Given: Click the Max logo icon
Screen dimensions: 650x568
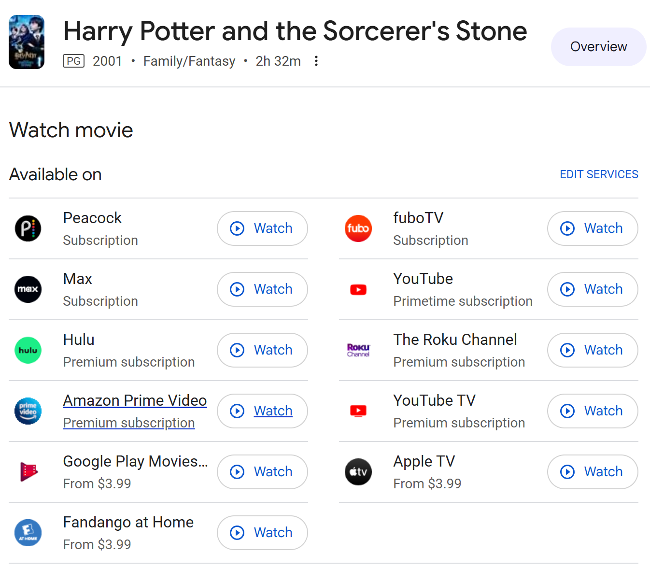Looking at the screenshot, I should click(28, 289).
